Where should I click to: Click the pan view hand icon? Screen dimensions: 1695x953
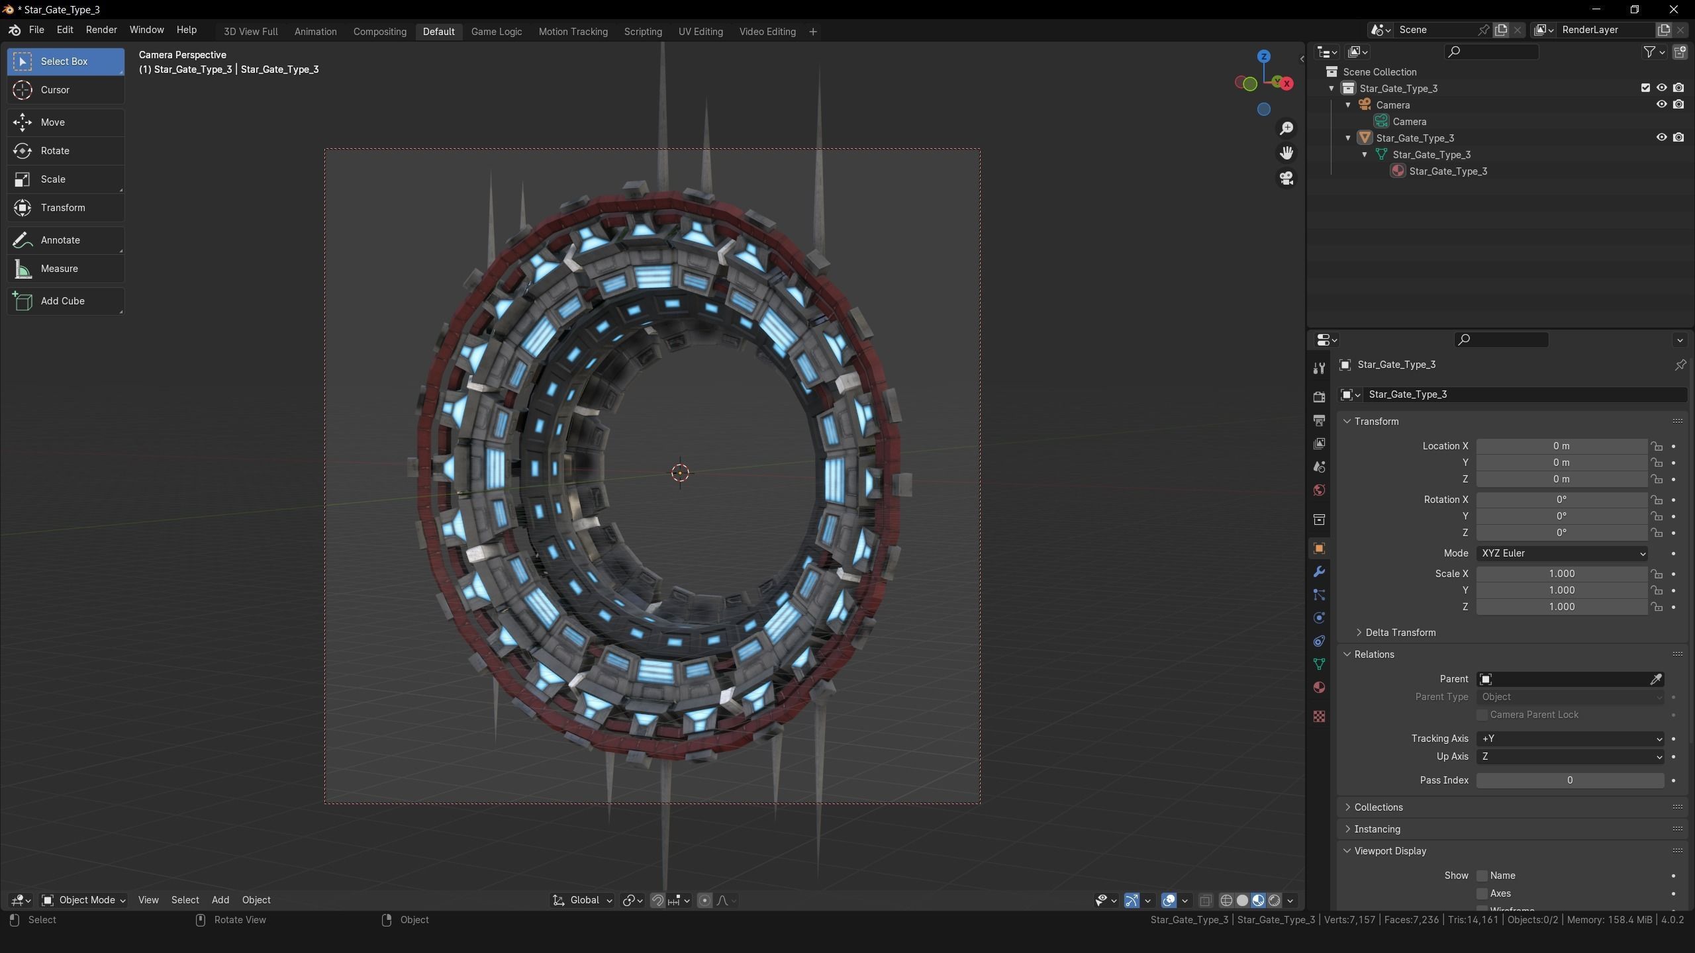click(x=1286, y=154)
